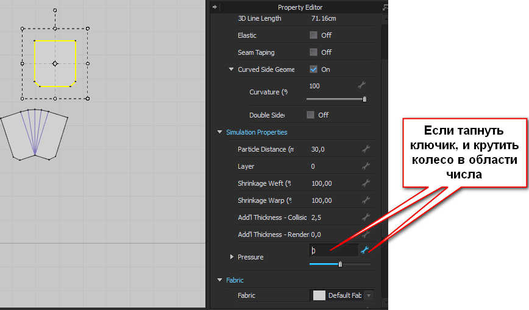
Task: Open the Default Fabric dropdown
Action: (369, 295)
